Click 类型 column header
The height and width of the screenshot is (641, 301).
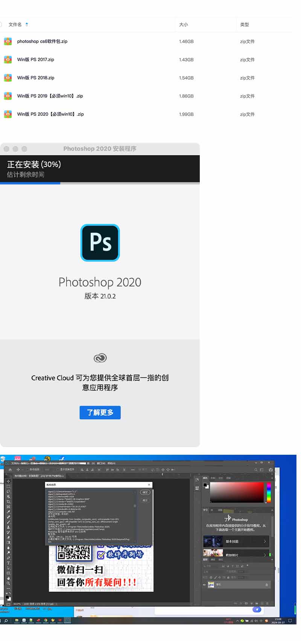coord(245,25)
